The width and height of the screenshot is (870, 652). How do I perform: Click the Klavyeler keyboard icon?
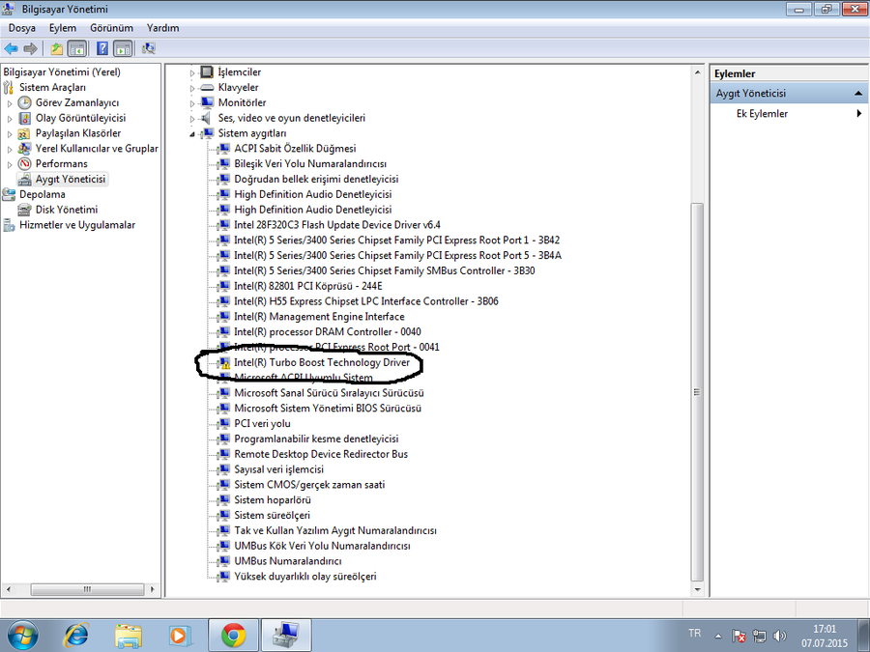tap(207, 88)
